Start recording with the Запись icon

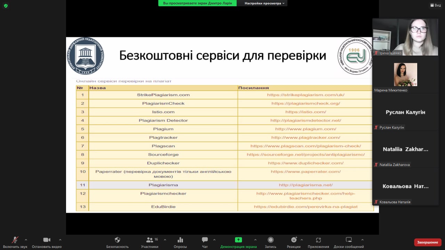tap(270, 240)
